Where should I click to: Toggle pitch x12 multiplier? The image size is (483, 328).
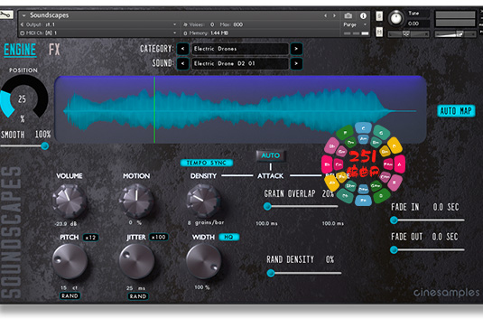[x=90, y=238]
